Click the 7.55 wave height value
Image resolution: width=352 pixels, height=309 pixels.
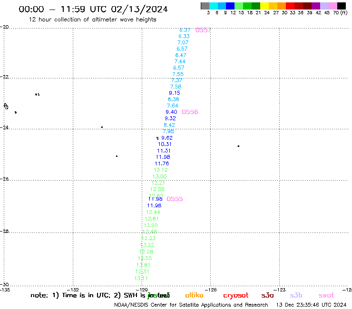(x=178, y=74)
